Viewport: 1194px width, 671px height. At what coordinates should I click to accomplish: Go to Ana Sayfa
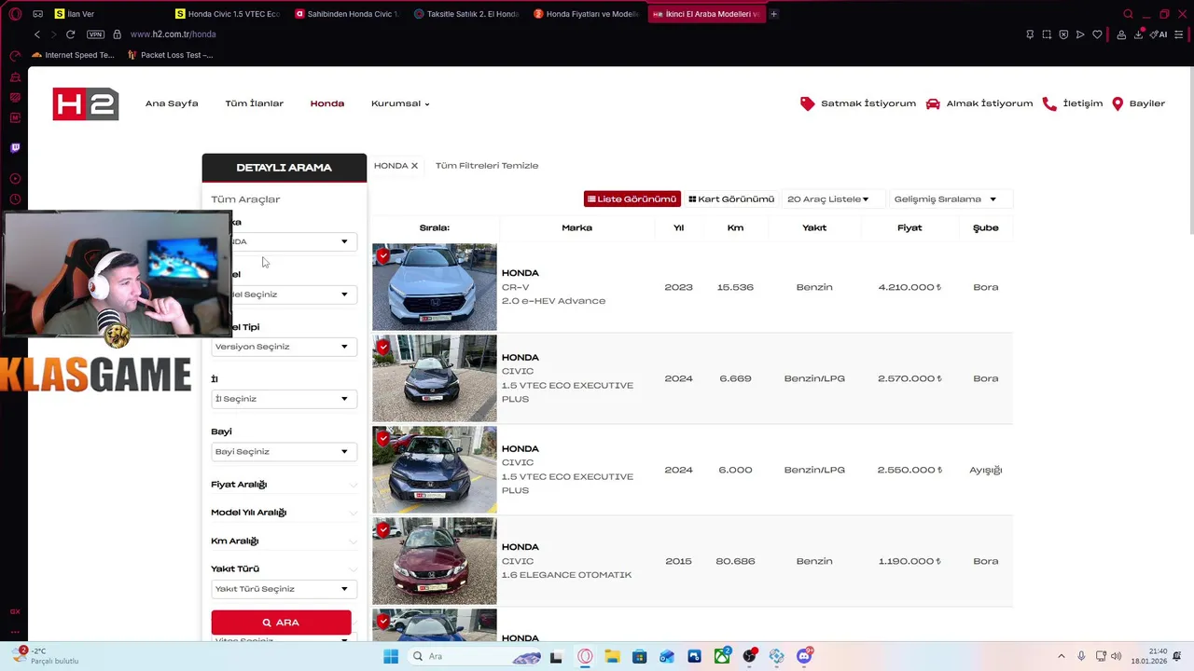click(x=172, y=103)
